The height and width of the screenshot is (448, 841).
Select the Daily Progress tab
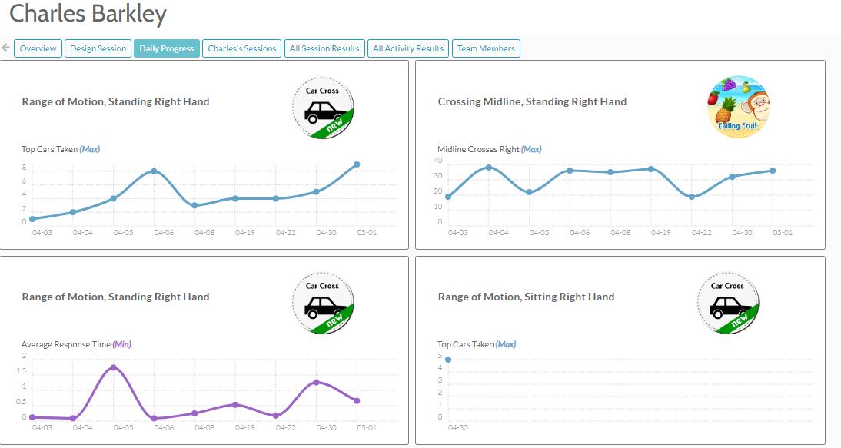tap(167, 48)
